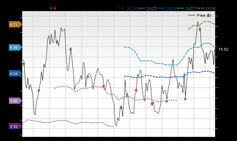The width and height of the screenshot is (237, 141).
Task: Click the 4.04 estimate label for 2026
Action: tap(16, 73)
